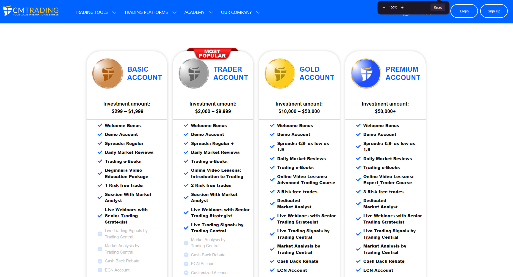
Task: Click Spreads: Regular + in Trader account
Action: pos(212,144)
